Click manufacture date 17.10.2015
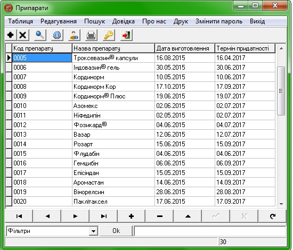Image resolution: width=293 pixels, height=250 pixels. [185, 87]
